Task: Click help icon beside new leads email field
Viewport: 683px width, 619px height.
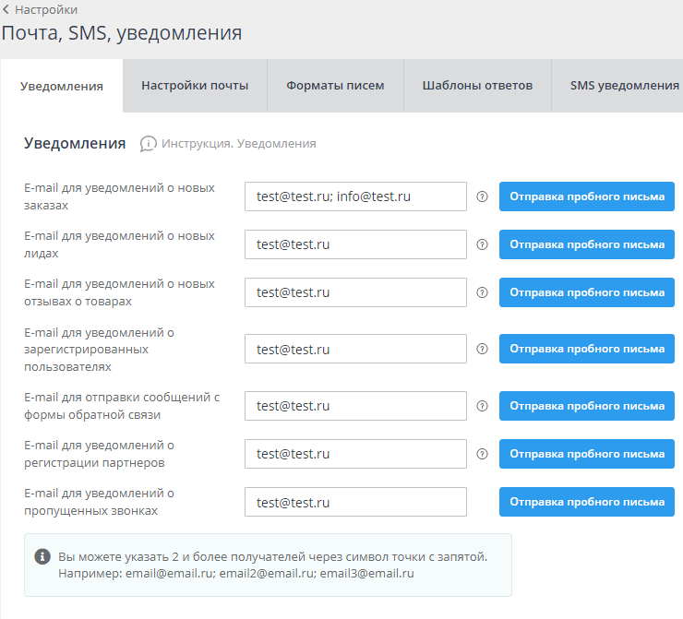Action: (482, 244)
